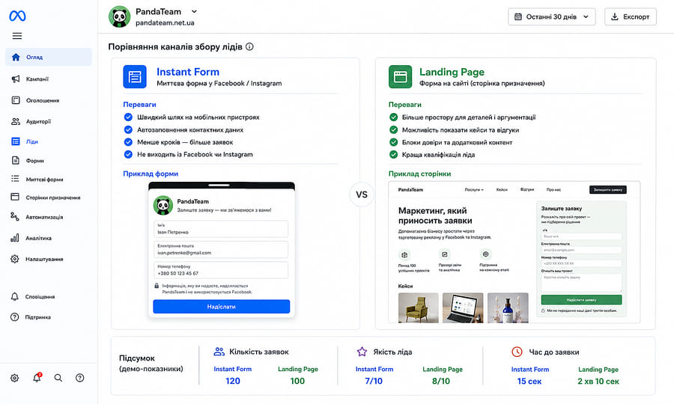
Task: Click the blue Надіслати button
Action: (222, 307)
